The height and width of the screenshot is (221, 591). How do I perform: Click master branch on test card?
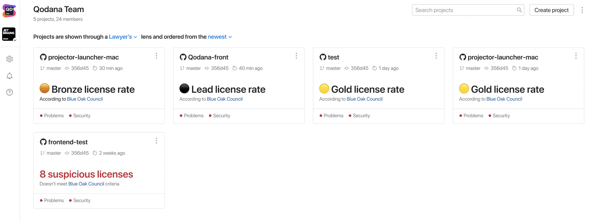pos(333,68)
